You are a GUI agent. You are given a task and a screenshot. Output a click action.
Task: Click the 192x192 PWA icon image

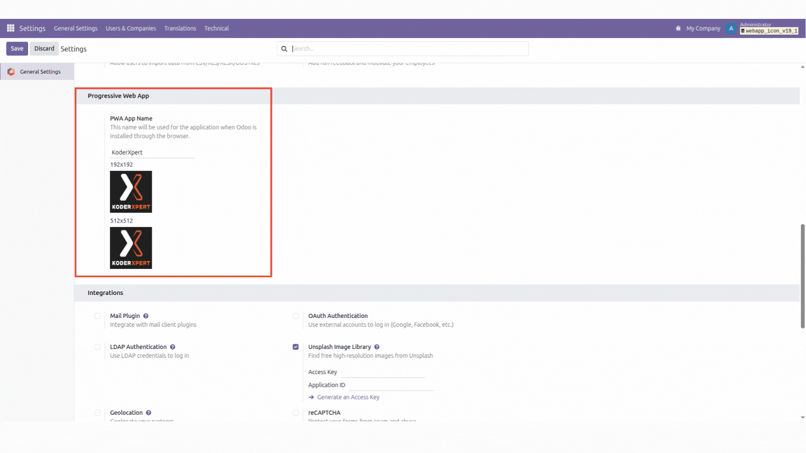coord(131,192)
